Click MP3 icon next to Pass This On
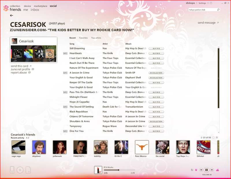The image size is (231, 179). pos(65,92)
